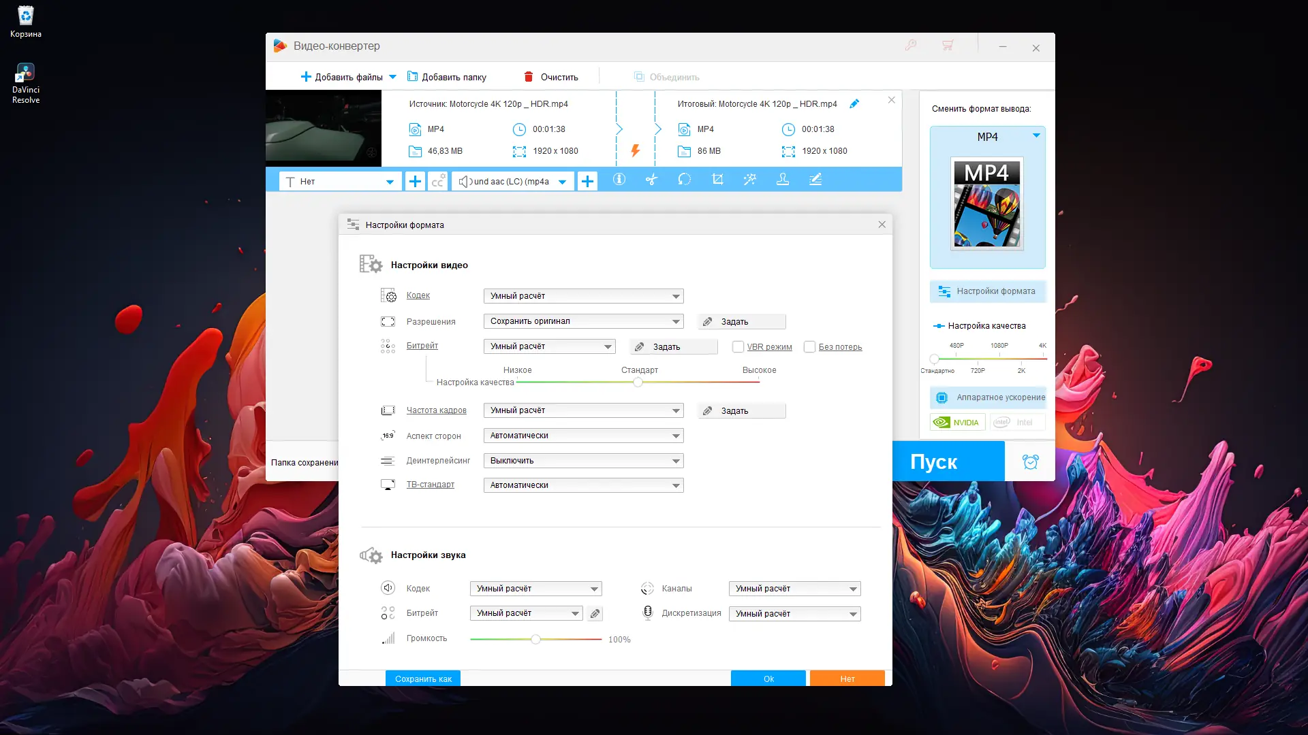Enable the VBR режим checkbox

tap(738, 347)
